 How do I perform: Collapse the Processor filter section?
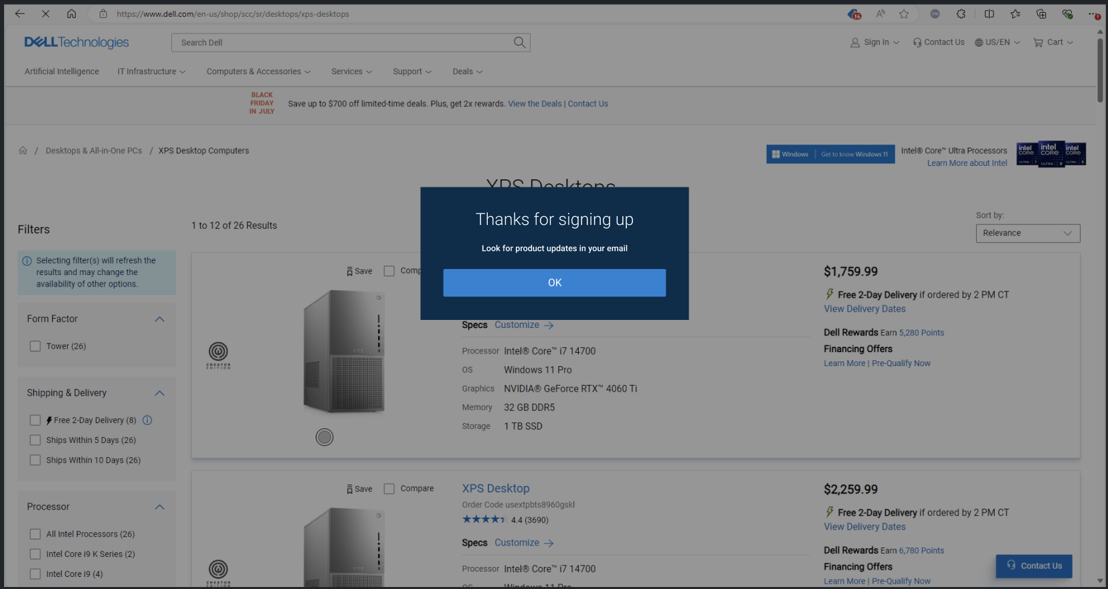(x=159, y=507)
